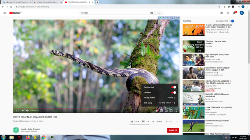Go back in browser history
This screenshot has width=250, height=140.
(x=3, y=7)
